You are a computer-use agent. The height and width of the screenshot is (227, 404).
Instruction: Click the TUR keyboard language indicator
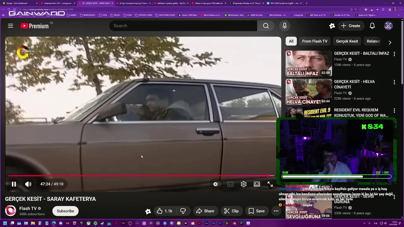pos(375,223)
